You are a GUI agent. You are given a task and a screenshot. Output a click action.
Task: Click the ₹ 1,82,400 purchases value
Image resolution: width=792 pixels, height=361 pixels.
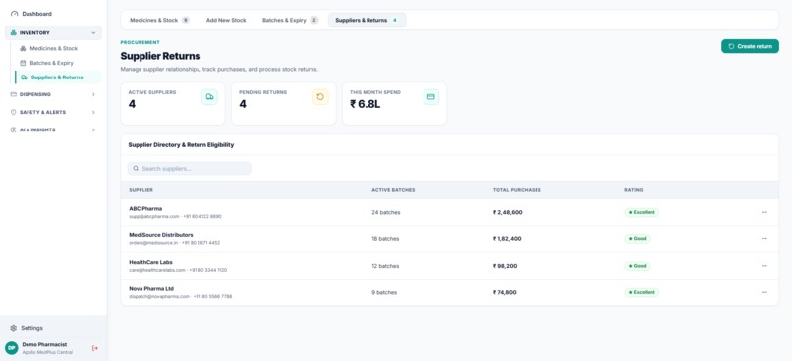click(507, 239)
